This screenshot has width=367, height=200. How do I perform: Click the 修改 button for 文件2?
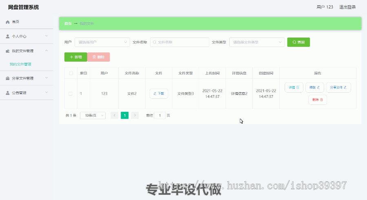click(314, 87)
